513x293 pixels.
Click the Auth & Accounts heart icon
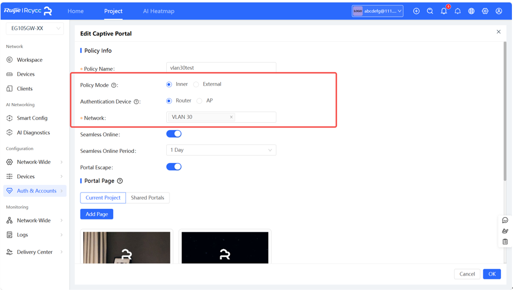[10, 190]
